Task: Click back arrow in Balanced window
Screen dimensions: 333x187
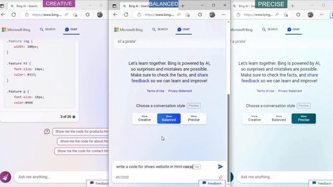Action: click(x=115, y=15)
